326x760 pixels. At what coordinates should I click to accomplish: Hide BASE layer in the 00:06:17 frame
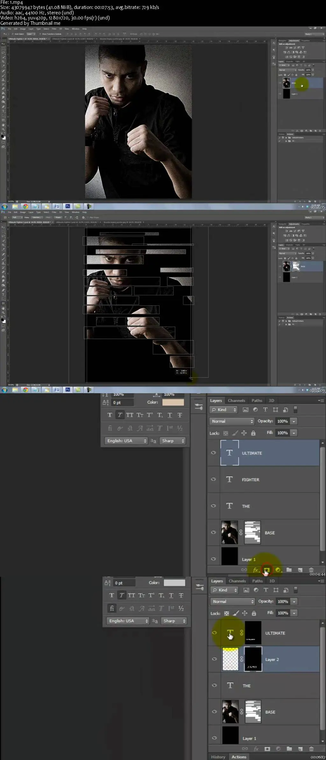[x=214, y=712]
